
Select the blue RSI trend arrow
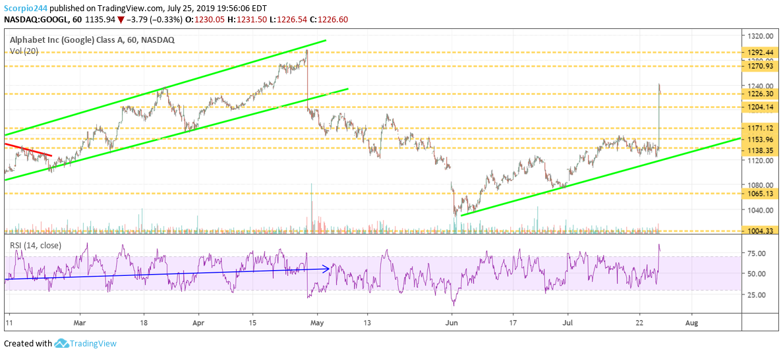(167, 273)
